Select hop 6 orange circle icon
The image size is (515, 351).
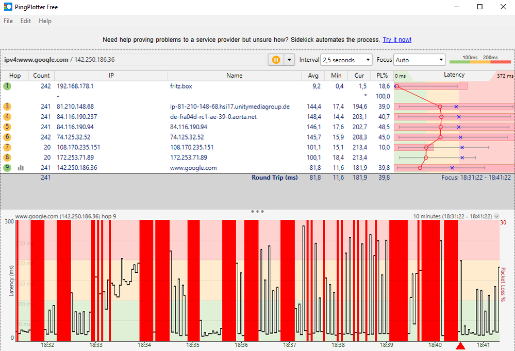pos(7,137)
